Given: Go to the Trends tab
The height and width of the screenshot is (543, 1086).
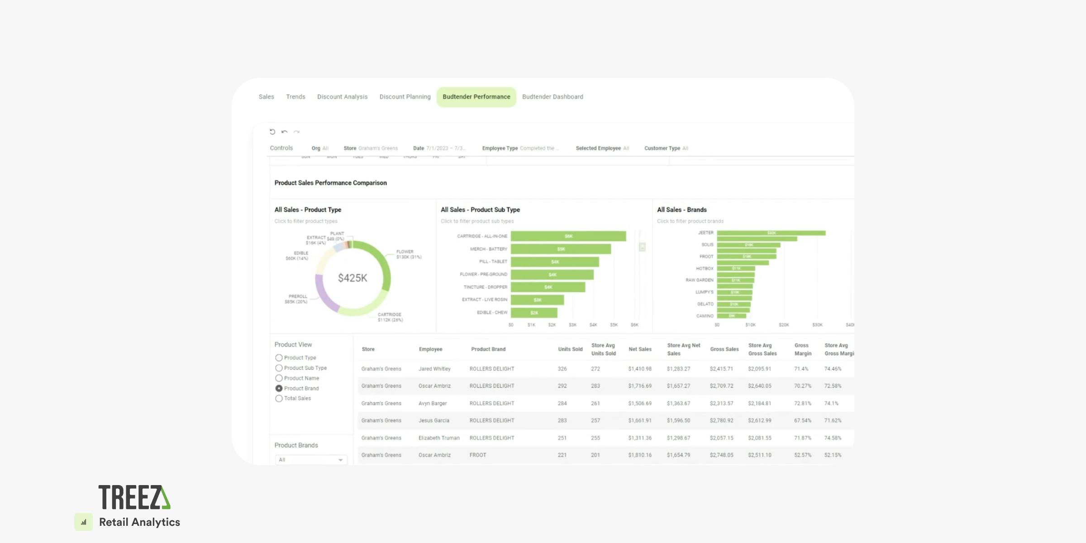Looking at the screenshot, I should pos(295,97).
